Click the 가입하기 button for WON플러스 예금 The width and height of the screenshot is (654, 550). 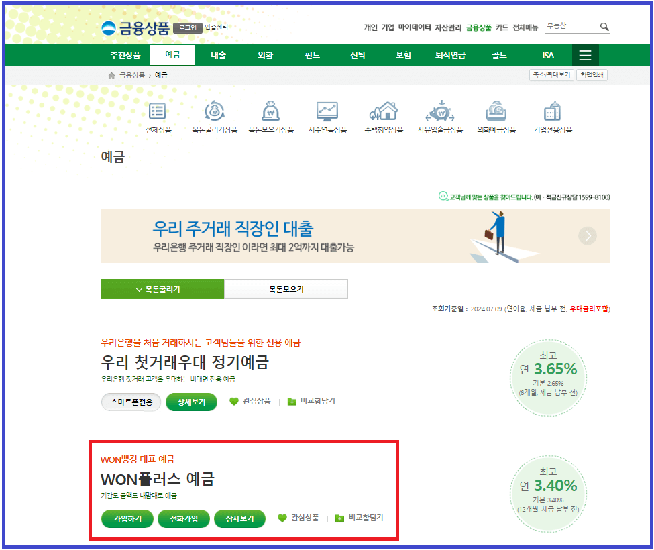coord(127,518)
